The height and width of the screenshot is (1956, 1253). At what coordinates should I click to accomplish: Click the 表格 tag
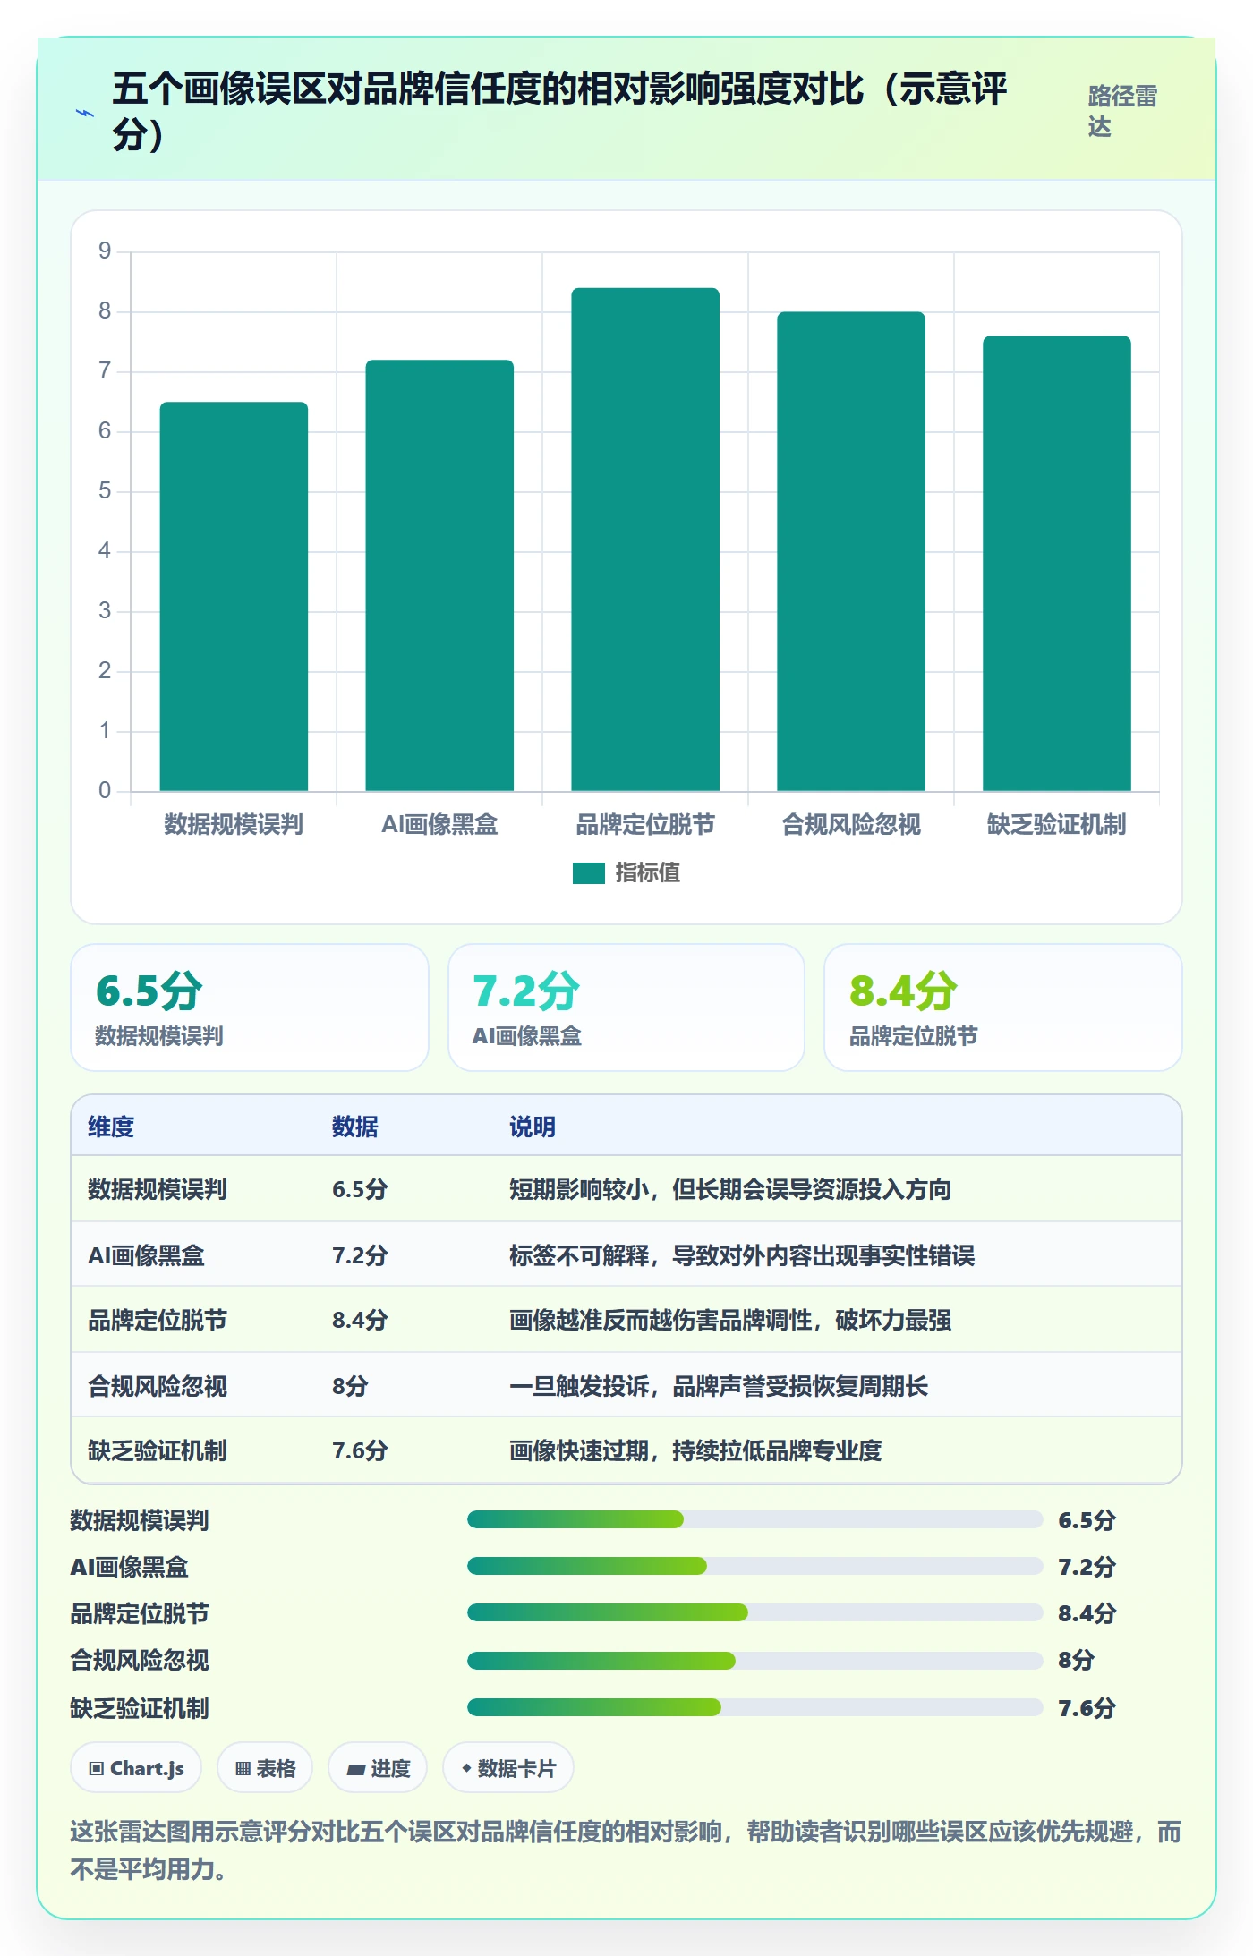pos(265,1768)
